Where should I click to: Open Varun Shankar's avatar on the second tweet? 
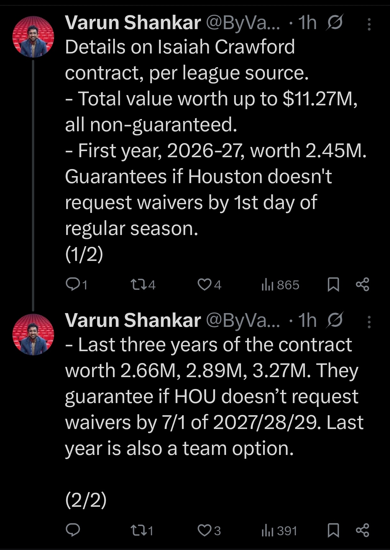[33, 335]
